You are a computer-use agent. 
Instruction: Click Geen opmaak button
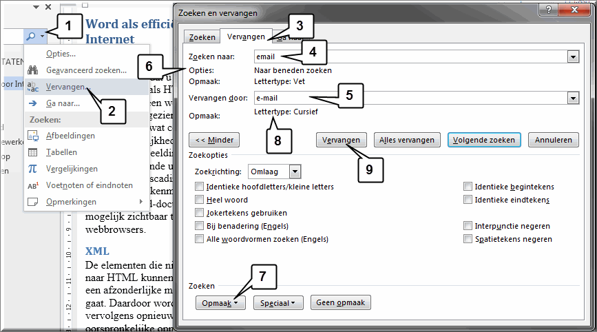pos(340,302)
